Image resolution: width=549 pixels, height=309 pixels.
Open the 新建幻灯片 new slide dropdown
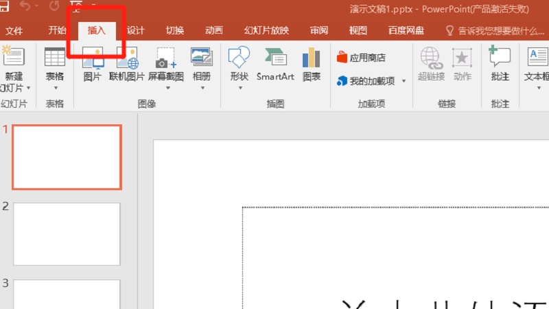point(14,88)
